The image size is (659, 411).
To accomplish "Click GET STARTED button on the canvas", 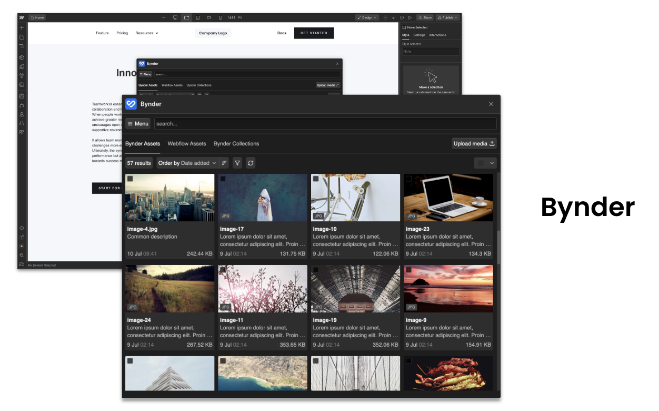I will (314, 33).
